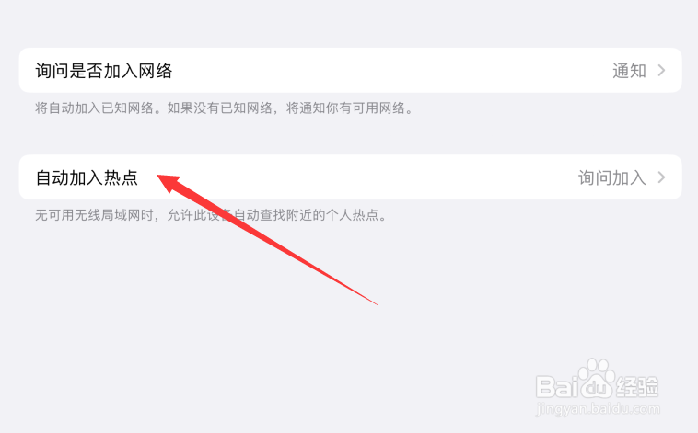Open the 自动加入热点 setting
The height and width of the screenshot is (433, 698).
pyautogui.click(x=350, y=177)
